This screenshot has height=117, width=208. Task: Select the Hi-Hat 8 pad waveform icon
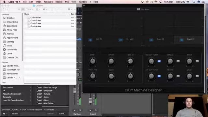pyautogui.click(x=121, y=40)
